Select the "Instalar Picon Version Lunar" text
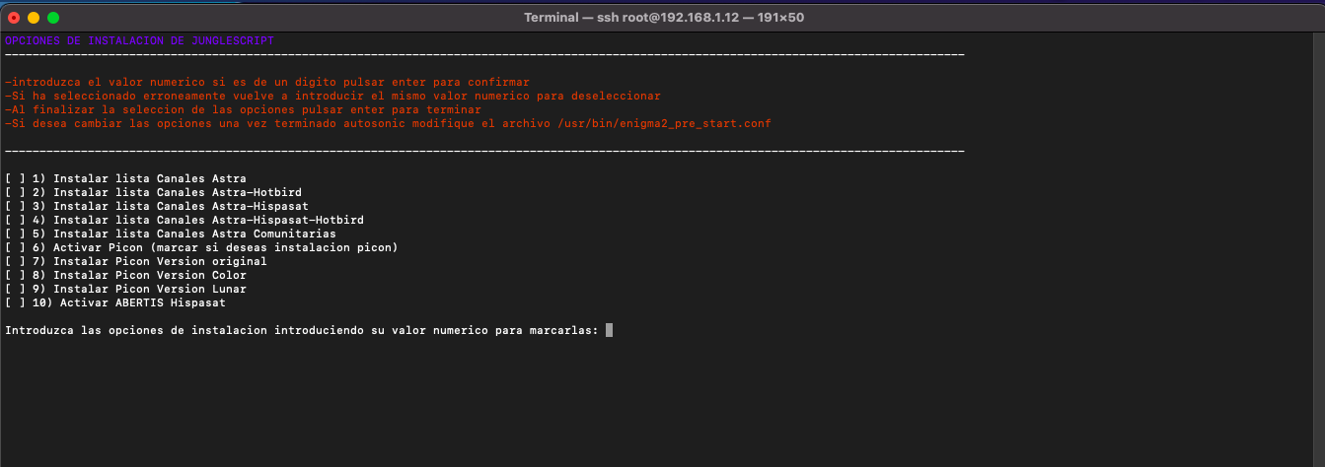Screen dimensions: 1325x467 (x=150, y=289)
